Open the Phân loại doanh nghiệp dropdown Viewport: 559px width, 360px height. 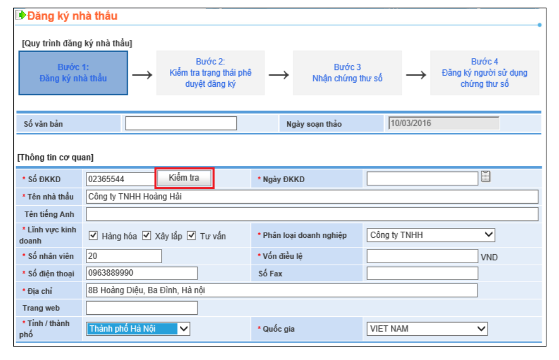click(x=430, y=235)
